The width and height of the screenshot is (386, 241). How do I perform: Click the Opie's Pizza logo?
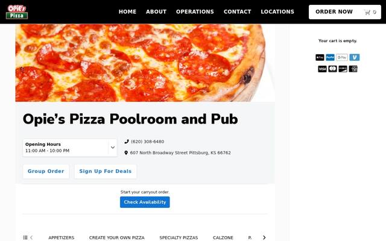pos(17,12)
